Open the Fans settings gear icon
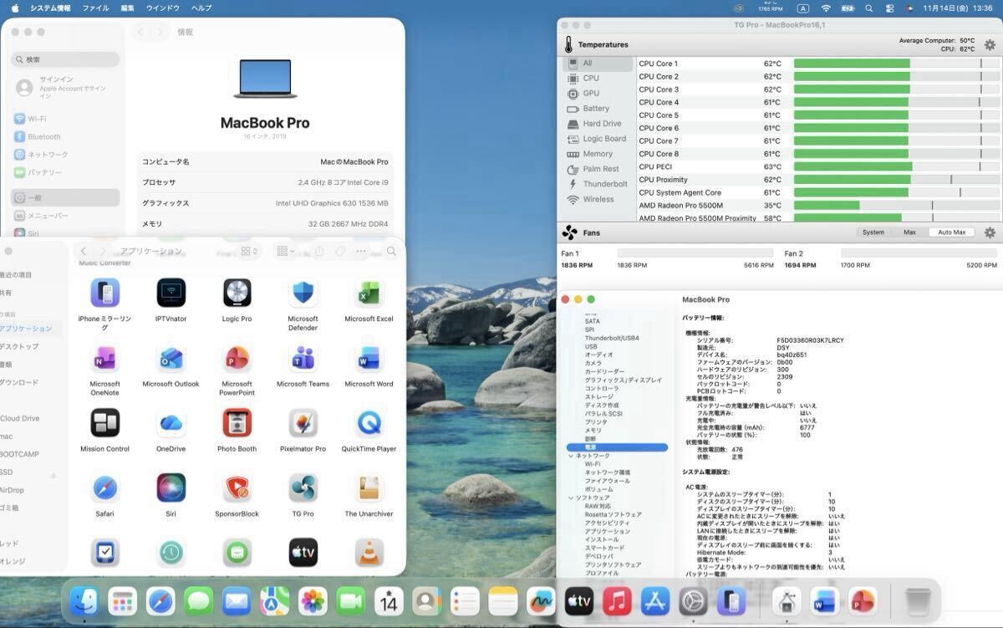This screenshot has height=628, width=1003. [x=990, y=233]
